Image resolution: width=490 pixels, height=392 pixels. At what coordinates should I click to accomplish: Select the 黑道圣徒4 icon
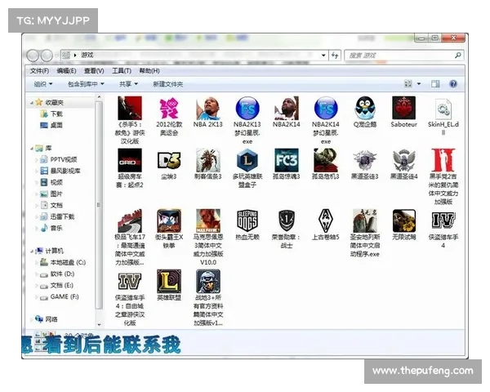403,160
